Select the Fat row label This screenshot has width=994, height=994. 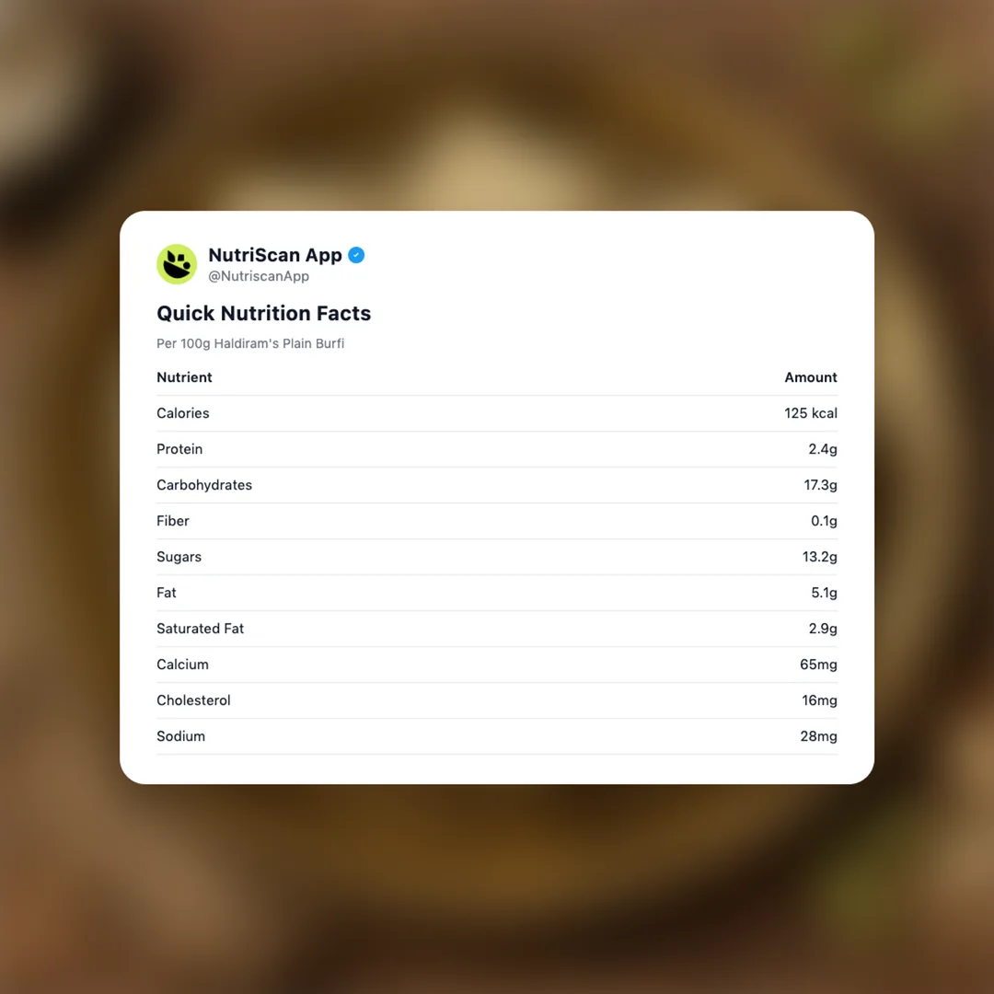167,593
